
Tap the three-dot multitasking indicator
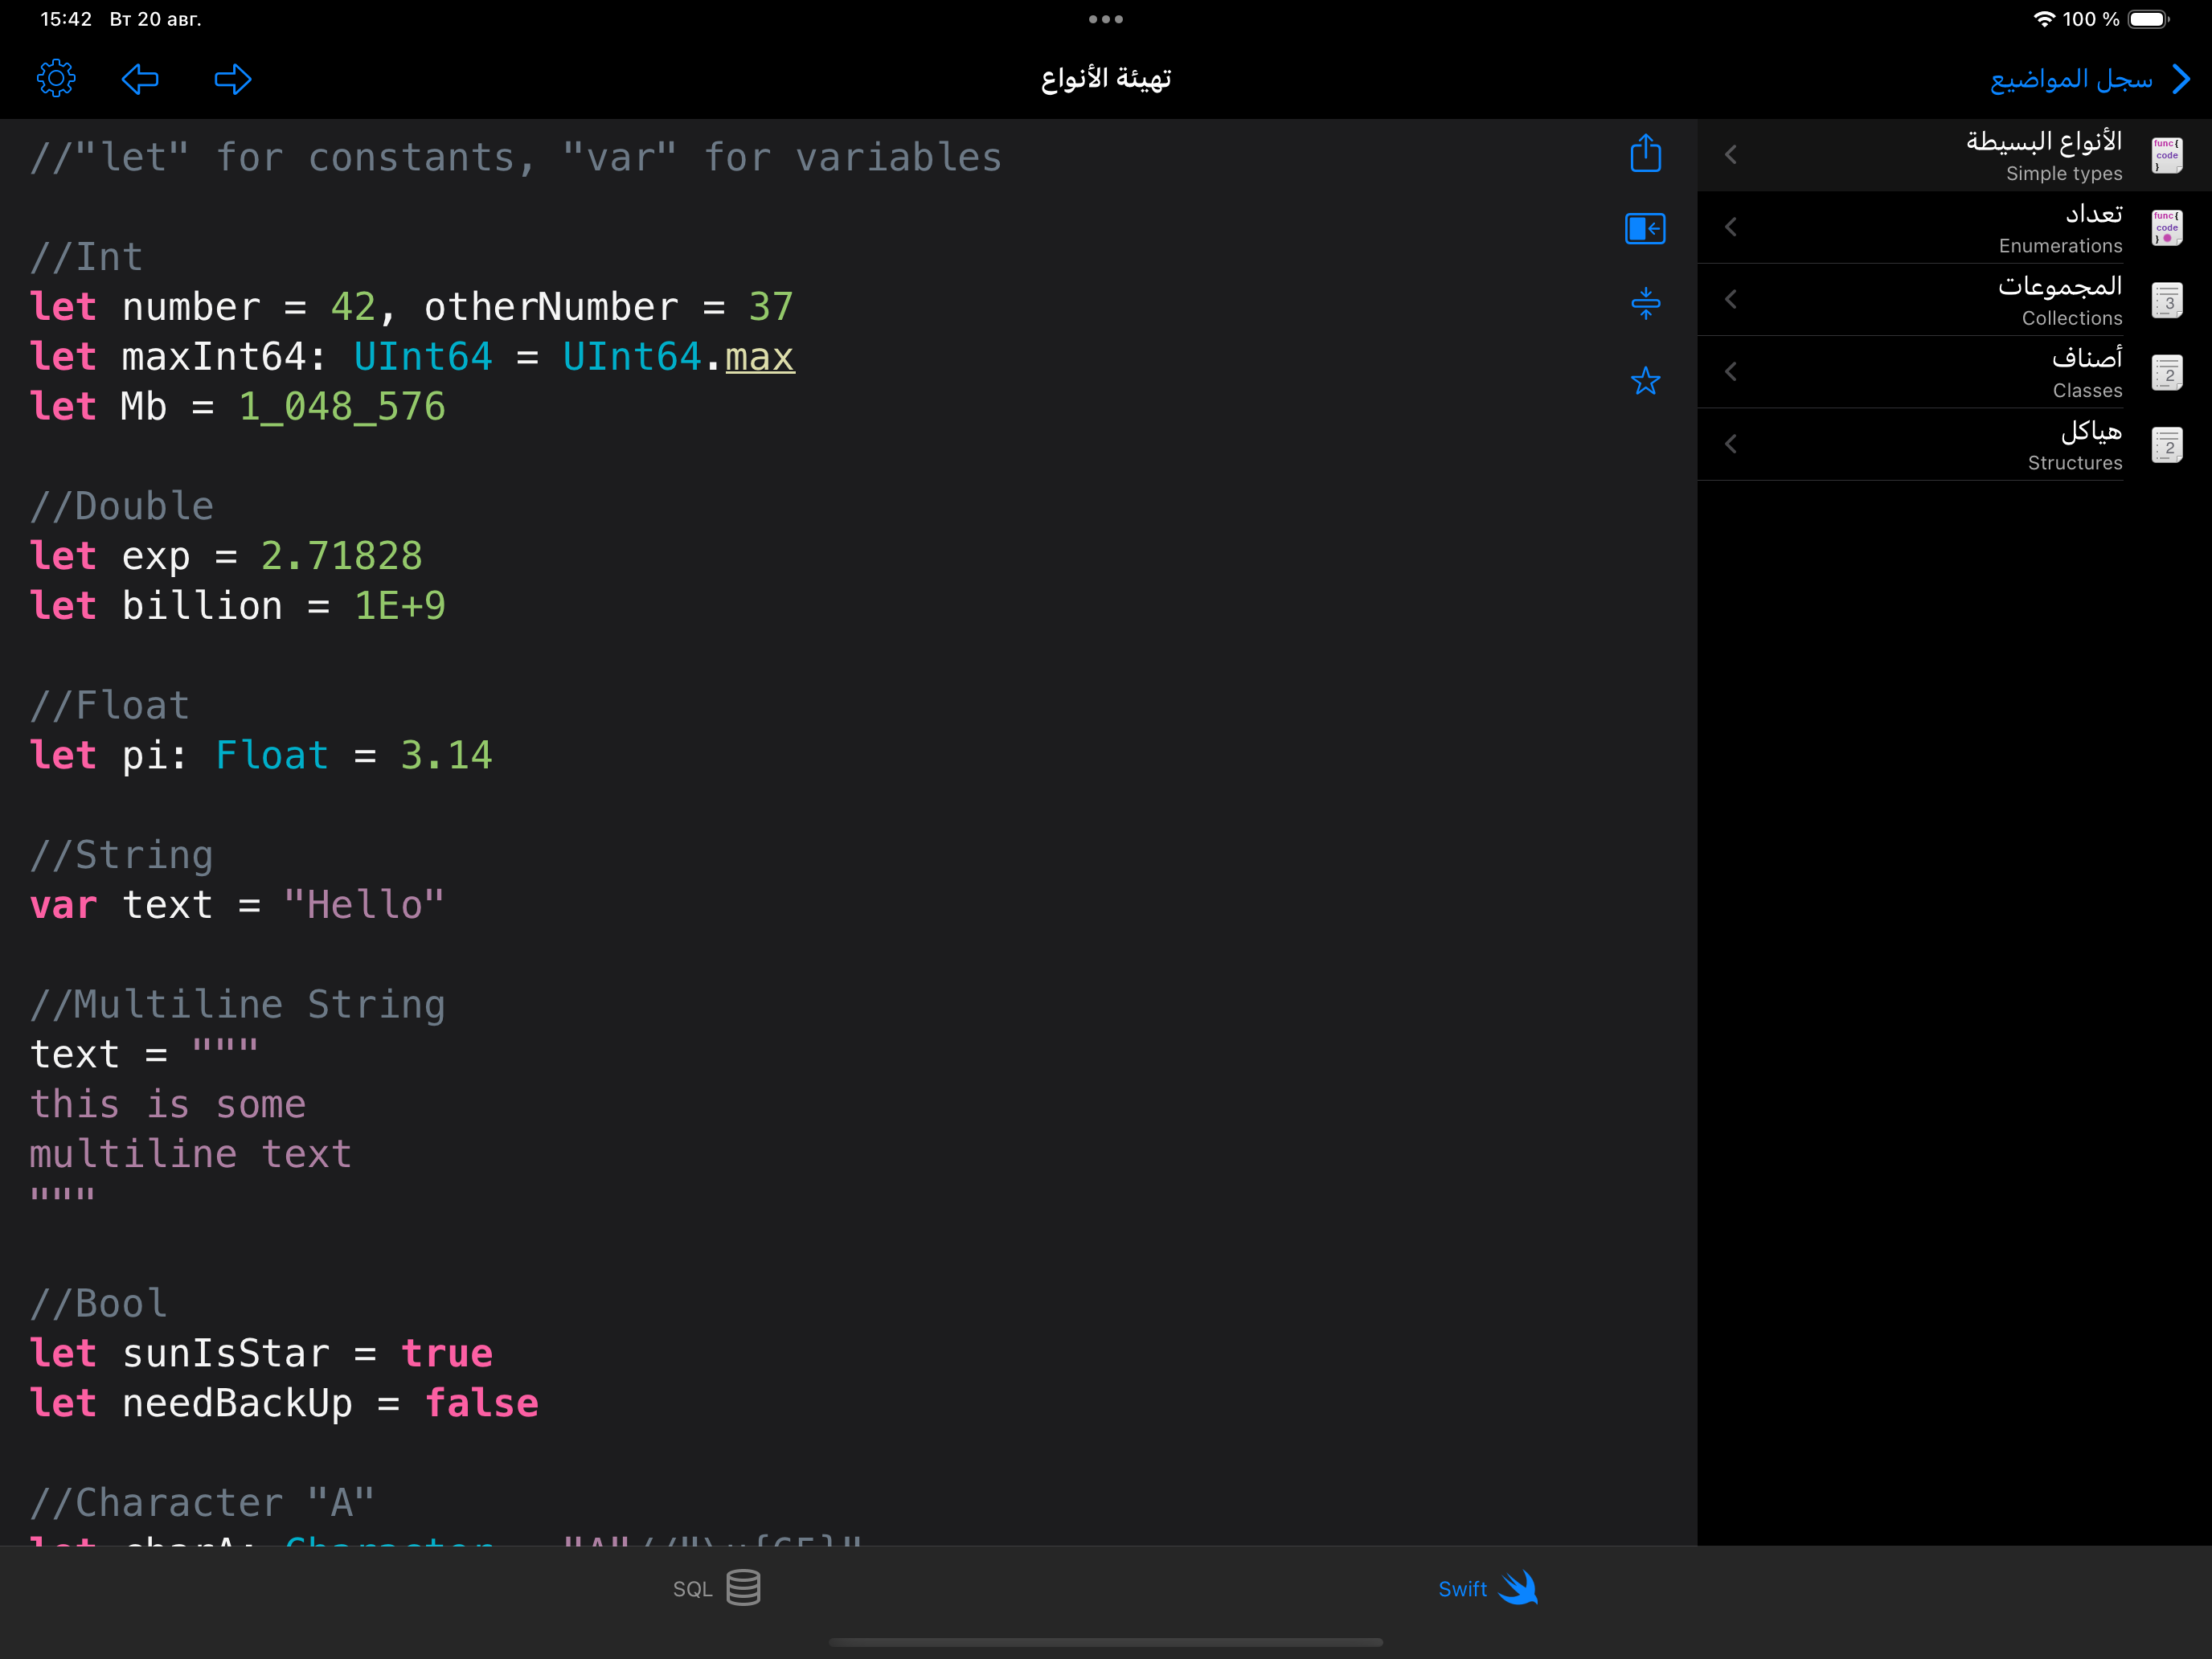pos(1106,19)
